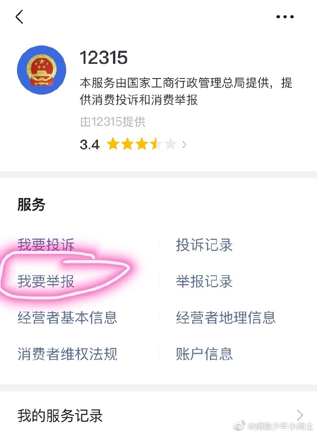The height and width of the screenshot is (434, 317).
Task: Open 我要投诉 service
Action: [x=46, y=245]
